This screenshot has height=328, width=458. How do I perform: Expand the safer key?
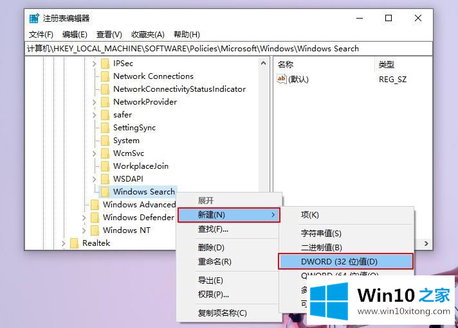[94, 115]
